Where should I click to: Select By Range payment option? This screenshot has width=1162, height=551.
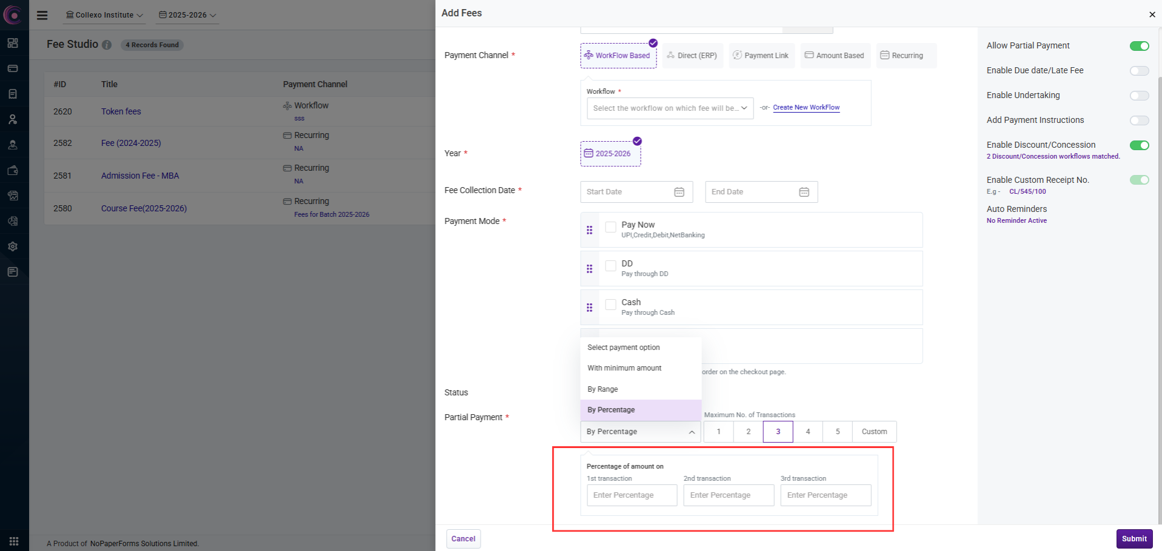(x=603, y=389)
